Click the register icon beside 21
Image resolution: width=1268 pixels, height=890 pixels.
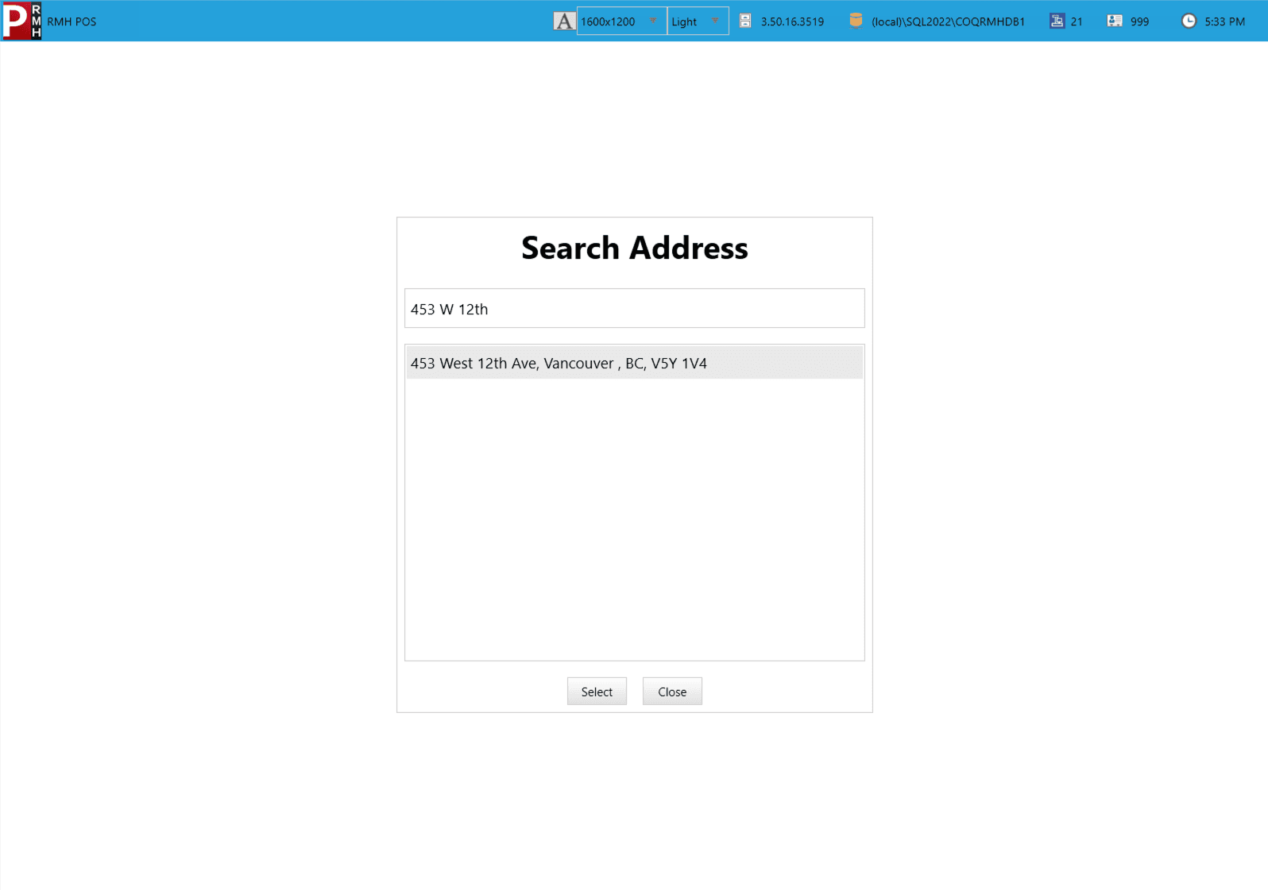[1057, 21]
